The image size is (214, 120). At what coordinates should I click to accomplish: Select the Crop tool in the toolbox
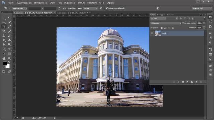click(4, 27)
